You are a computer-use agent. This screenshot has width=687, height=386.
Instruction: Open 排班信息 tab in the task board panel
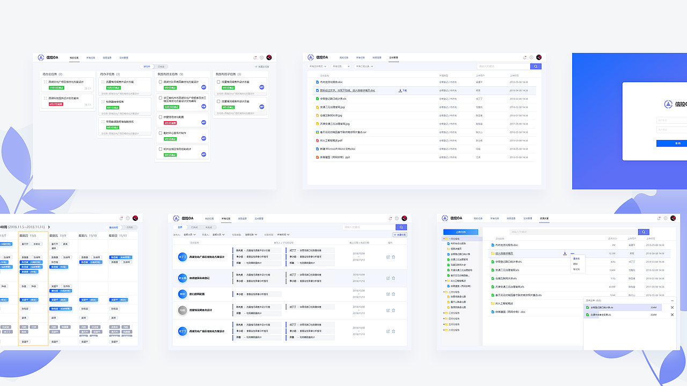107,57
